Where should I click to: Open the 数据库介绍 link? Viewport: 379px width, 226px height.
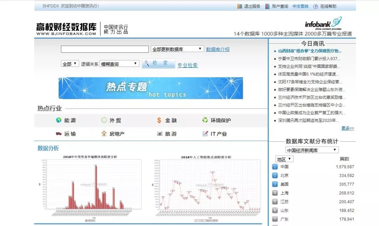point(218,49)
